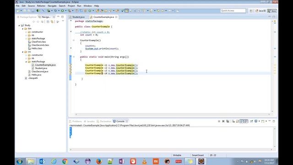Open the Source menu
293x165 pixels.
point(31,6)
